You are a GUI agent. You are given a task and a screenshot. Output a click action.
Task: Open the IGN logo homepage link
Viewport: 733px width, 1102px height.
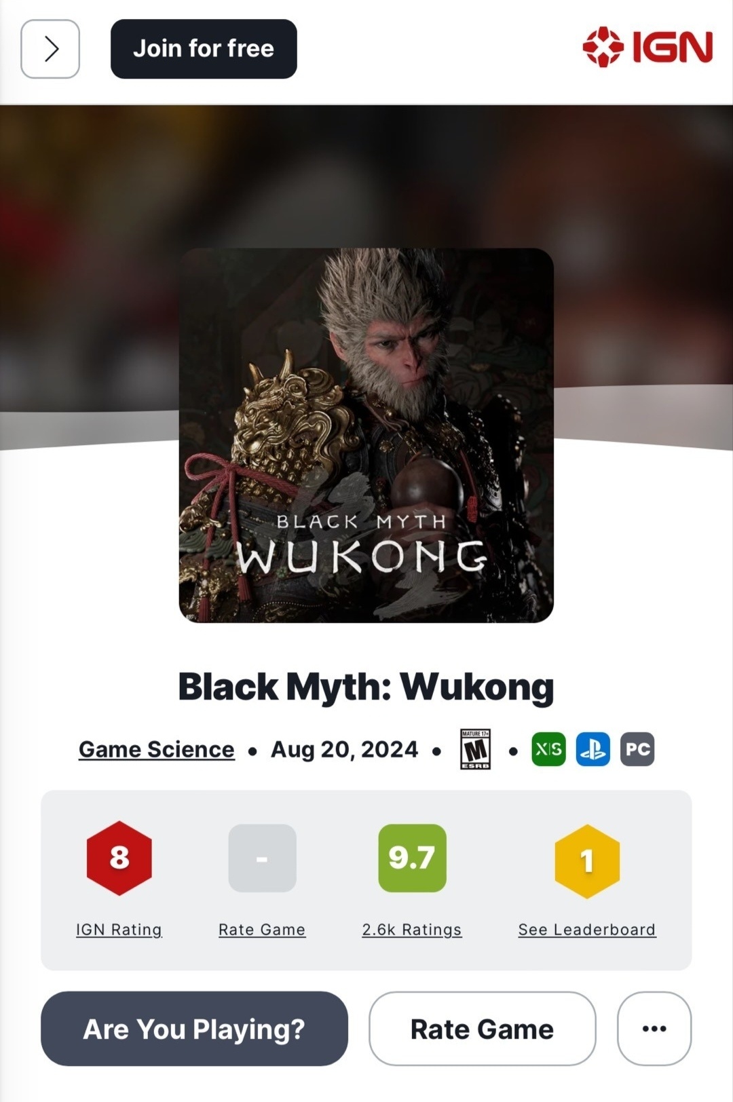click(x=647, y=47)
